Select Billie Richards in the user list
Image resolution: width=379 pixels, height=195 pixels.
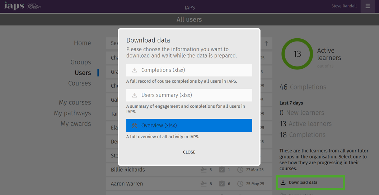189,170
